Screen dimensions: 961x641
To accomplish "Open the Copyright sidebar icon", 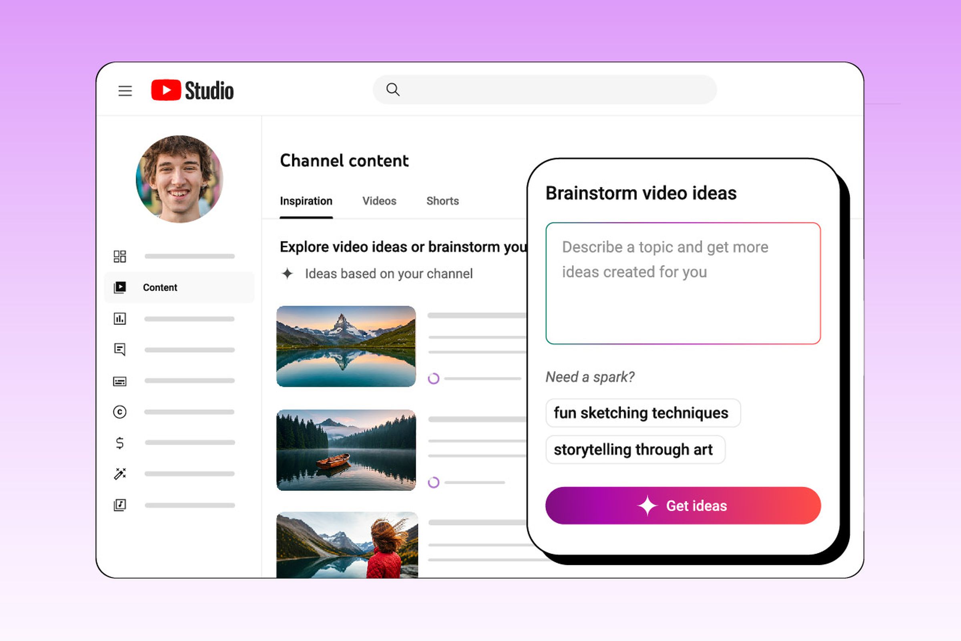I will click(x=120, y=412).
